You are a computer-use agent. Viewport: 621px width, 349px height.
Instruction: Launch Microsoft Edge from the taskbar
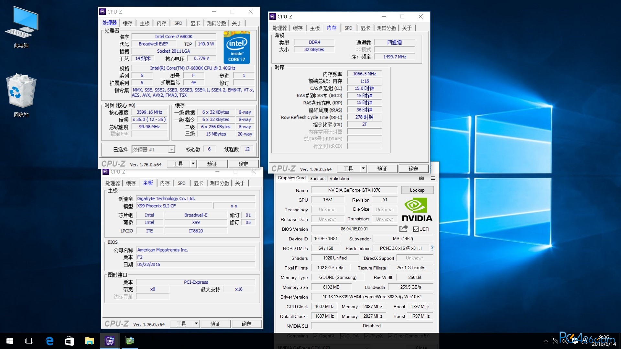tap(49, 341)
